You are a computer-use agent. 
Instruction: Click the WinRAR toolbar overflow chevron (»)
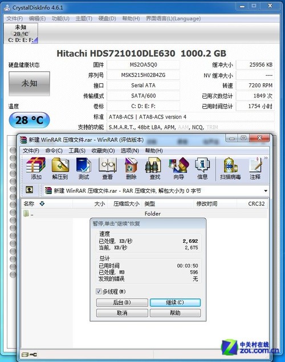pos(266,158)
